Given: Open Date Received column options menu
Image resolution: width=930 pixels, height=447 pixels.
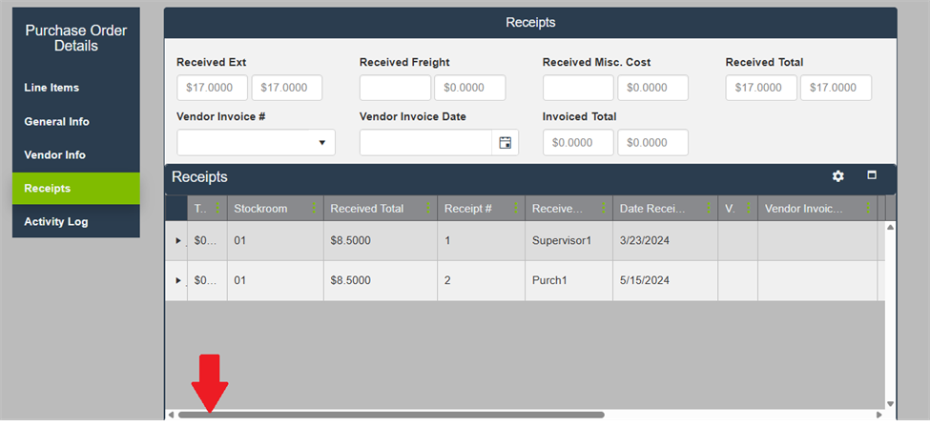Looking at the screenshot, I should pos(708,209).
